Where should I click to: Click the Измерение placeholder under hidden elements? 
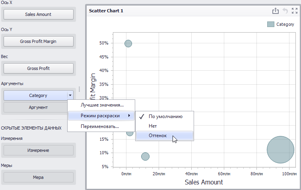coord(39,150)
